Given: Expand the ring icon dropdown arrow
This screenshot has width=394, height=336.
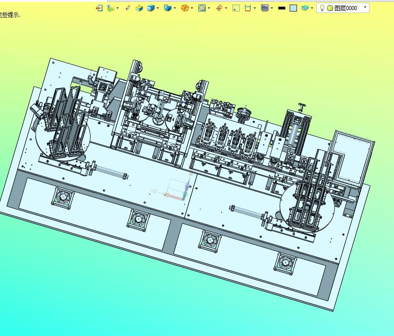Looking at the screenshot, I should click(209, 8).
